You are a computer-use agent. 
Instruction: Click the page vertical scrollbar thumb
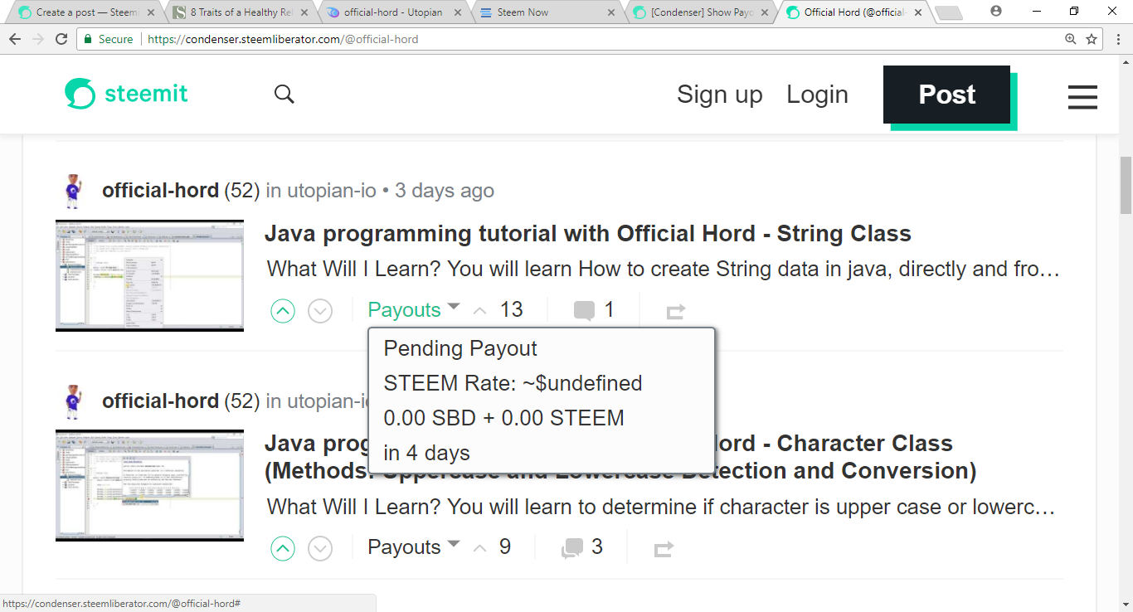pos(1126,186)
